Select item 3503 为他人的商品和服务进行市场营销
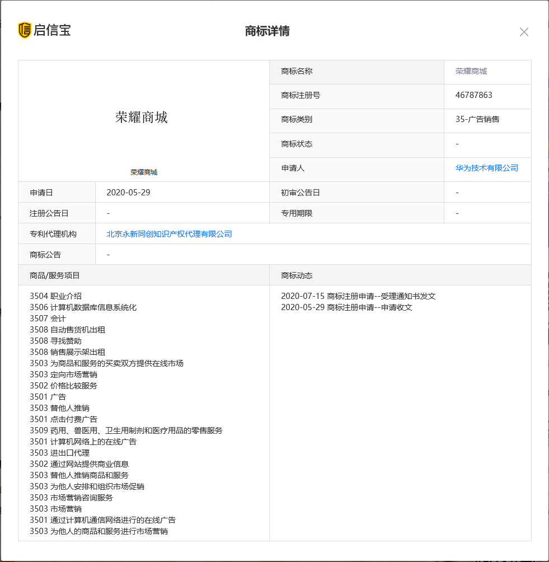Image resolution: width=549 pixels, height=562 pixels. (98, 531)
